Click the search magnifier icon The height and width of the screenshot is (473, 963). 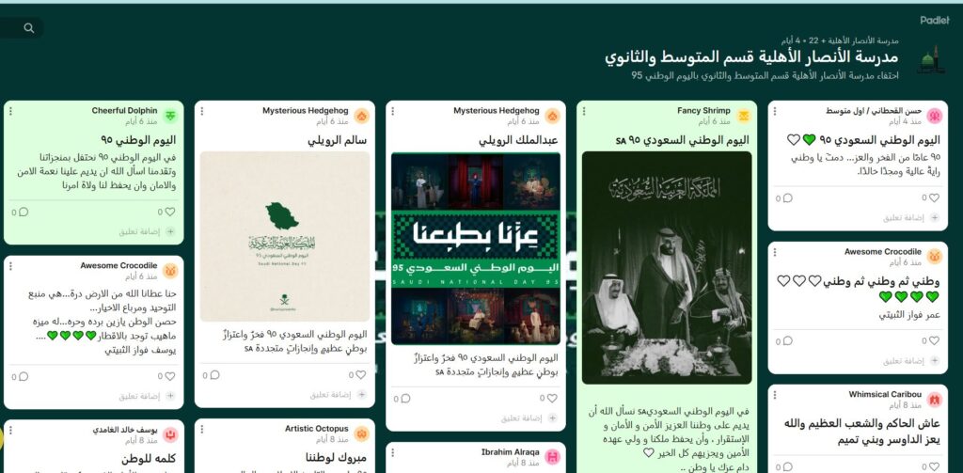click(29, 28)
